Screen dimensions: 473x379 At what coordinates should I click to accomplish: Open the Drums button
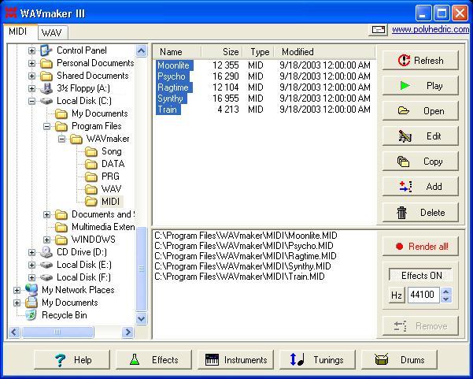point(399,360)
